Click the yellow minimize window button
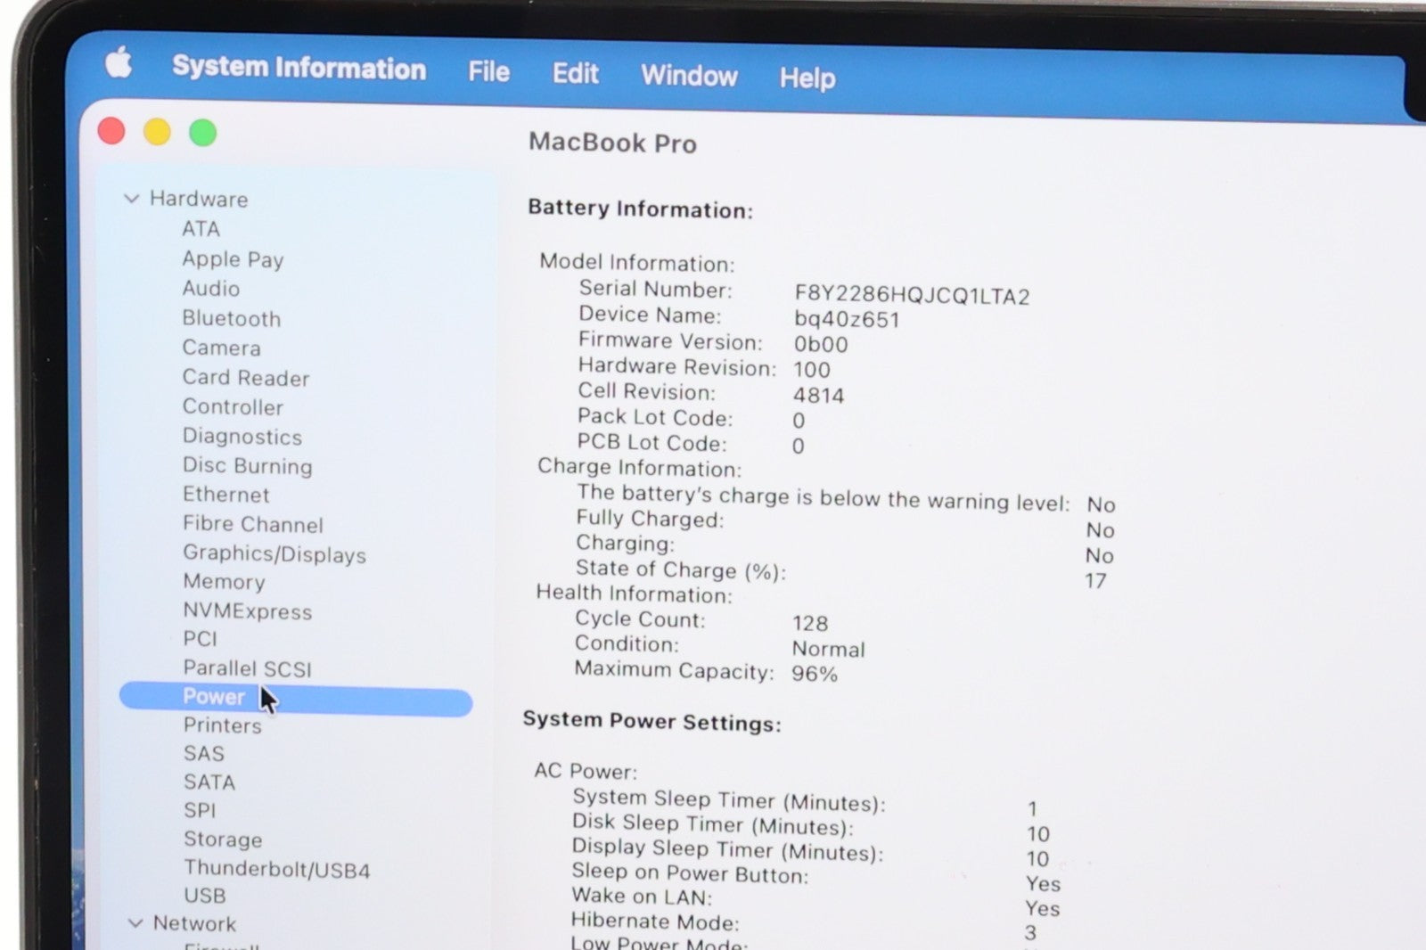 pos(157,132)
